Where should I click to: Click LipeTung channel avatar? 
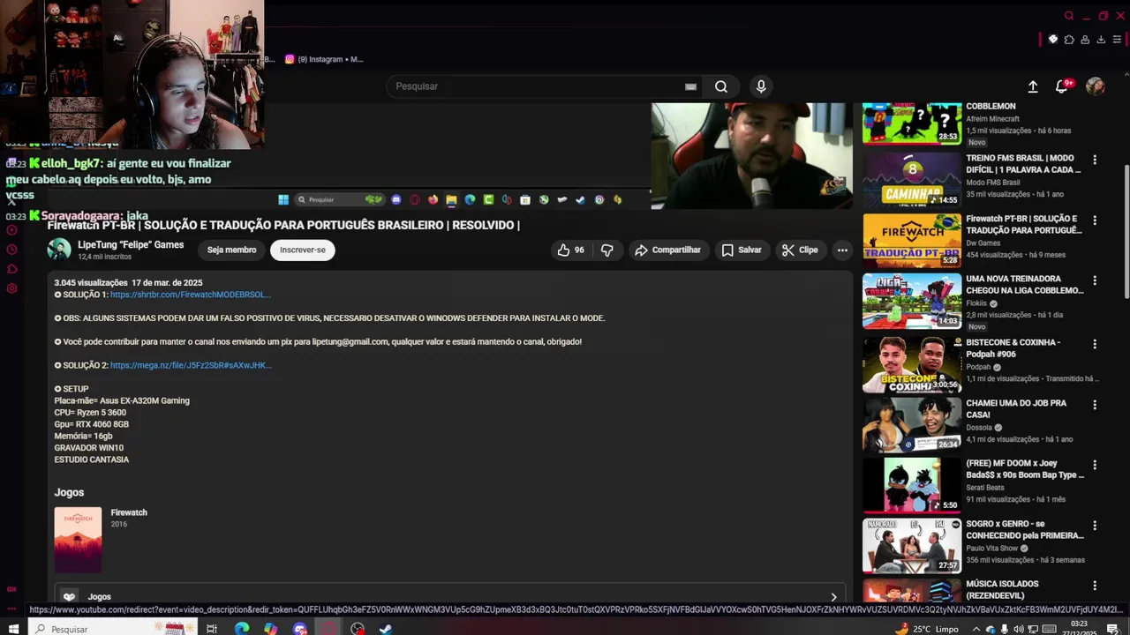tap(59, 250)
